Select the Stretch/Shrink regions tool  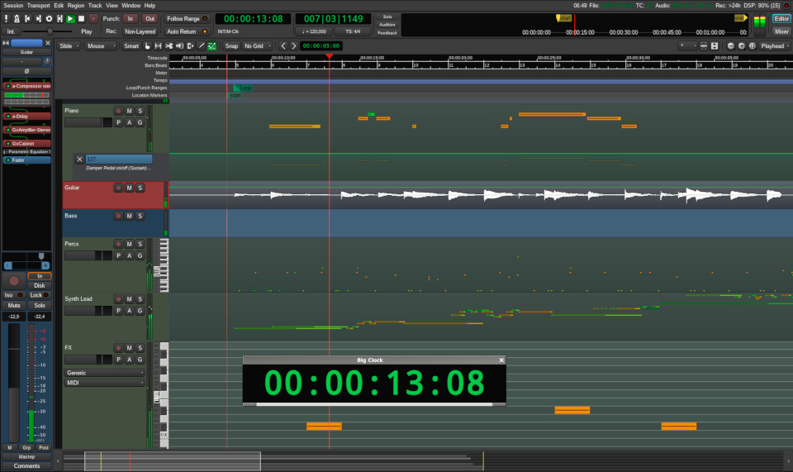point(191,46)
